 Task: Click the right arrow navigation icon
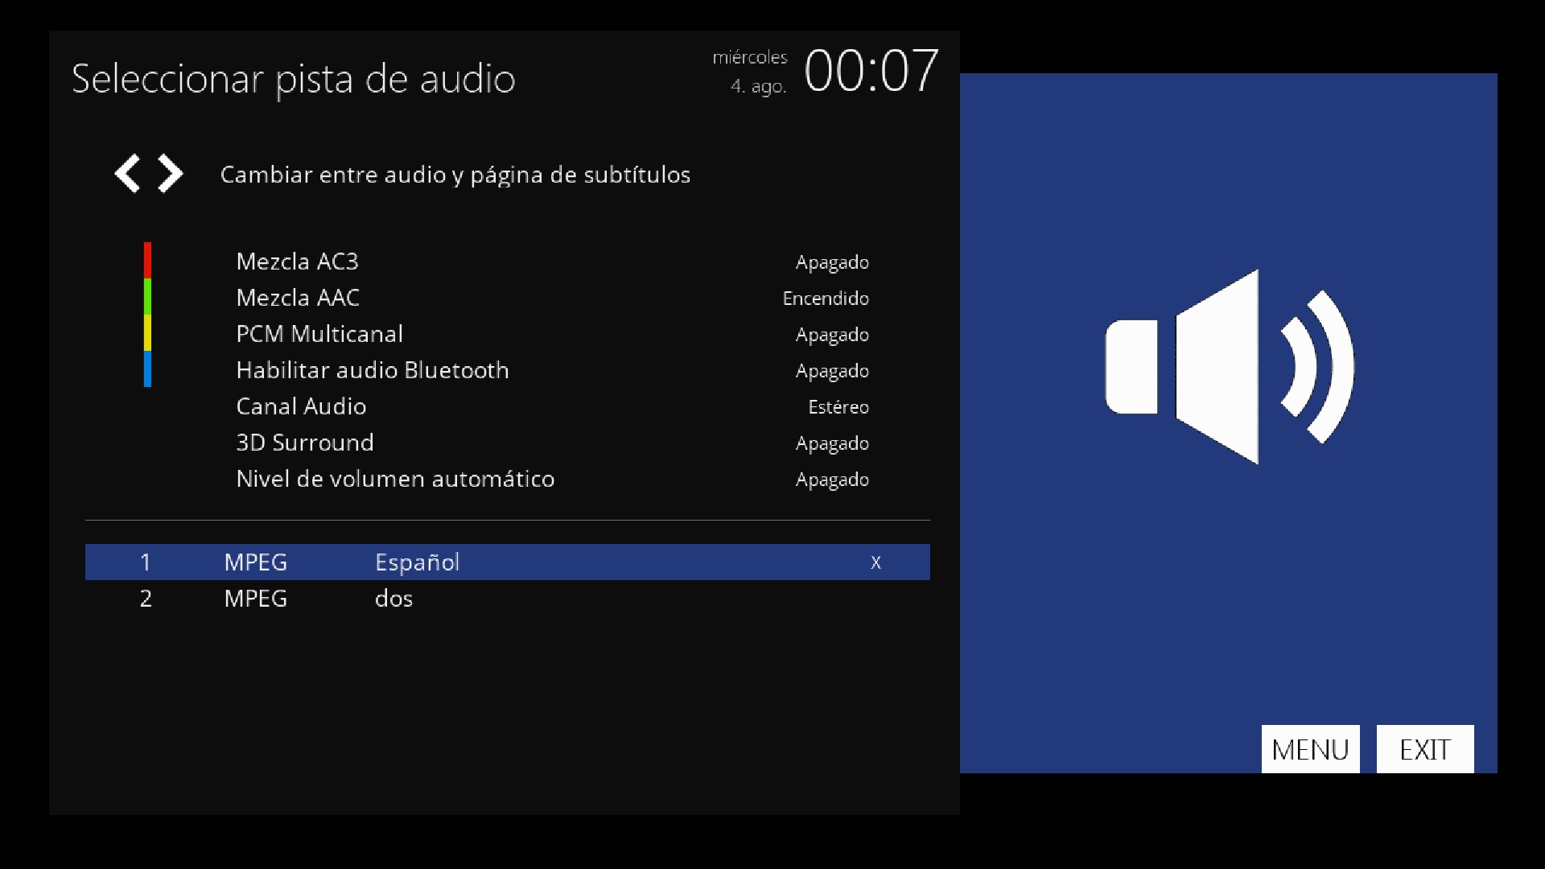point(171,174)
